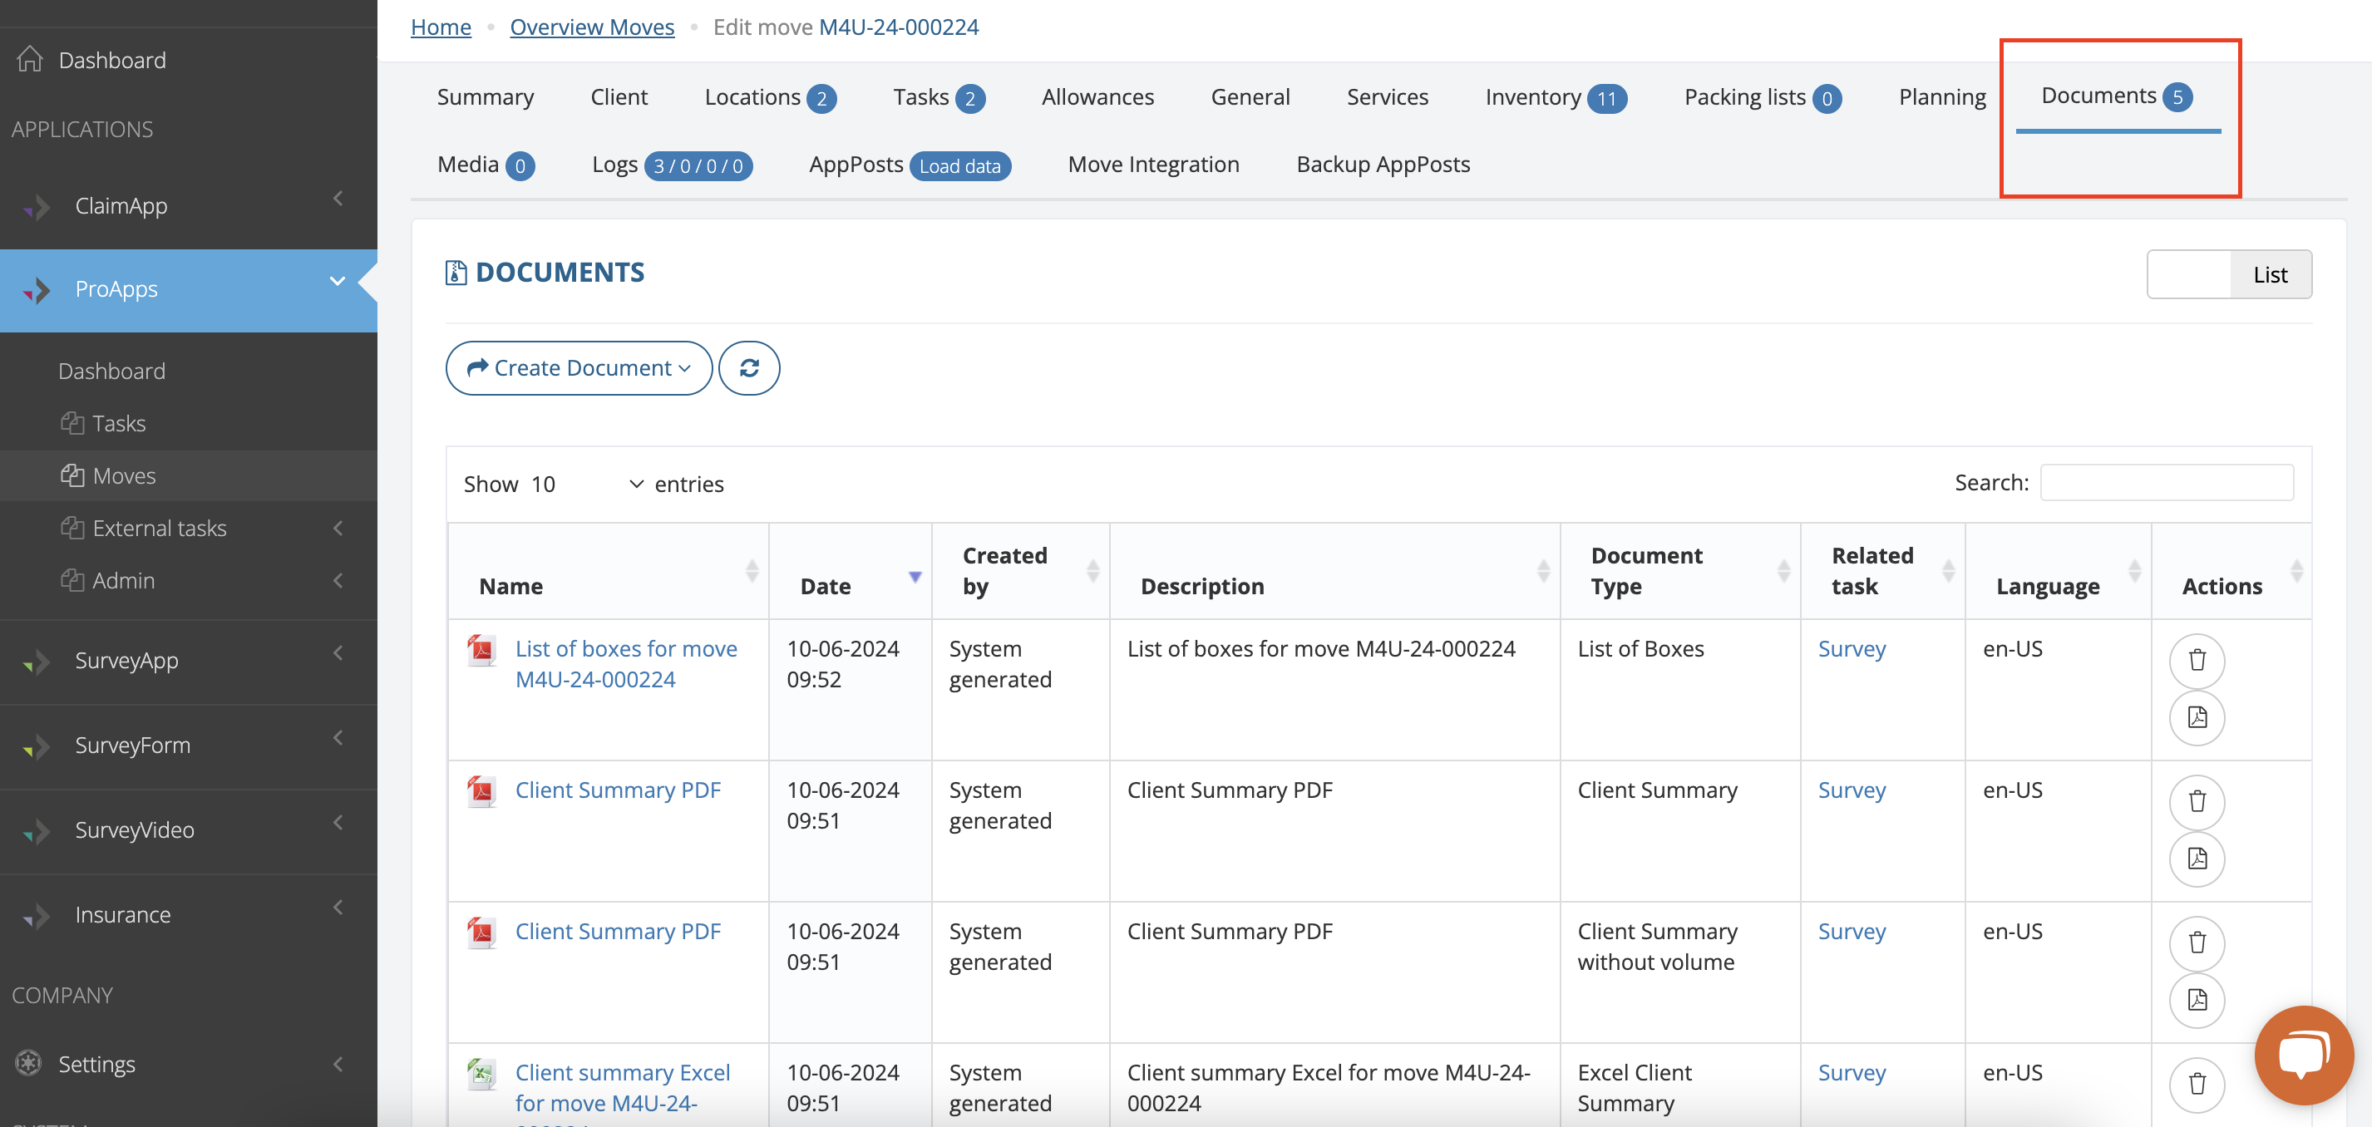Open PDF action for Client Summary without volume
Viewport: 2372px width, 1127px height.
2197,1000
